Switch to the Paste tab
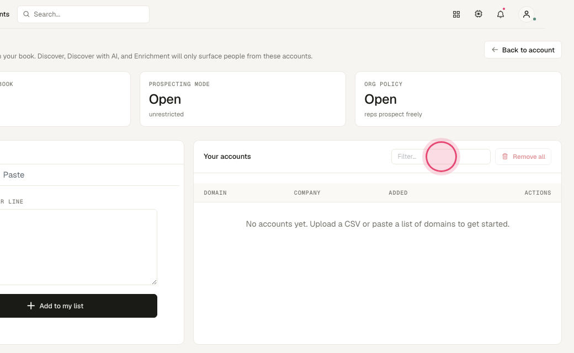This screenshot has width=574, height=353. pos(14,175)
